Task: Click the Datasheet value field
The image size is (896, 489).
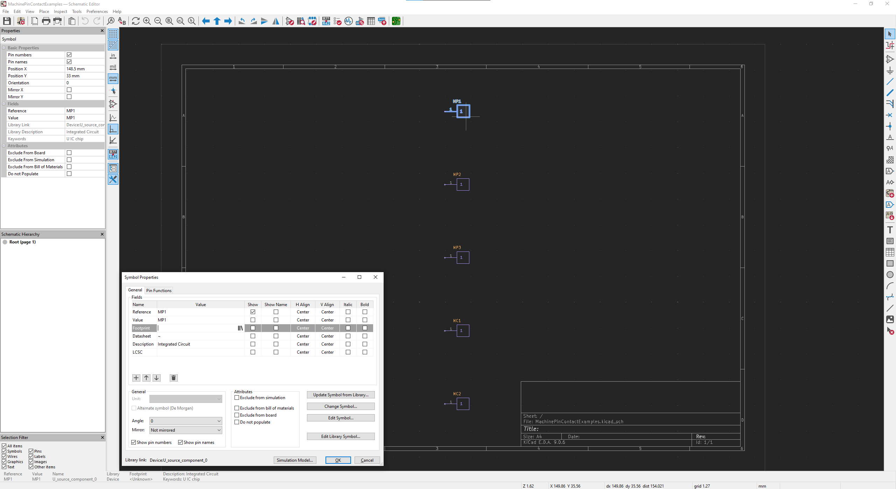Action: click(x=200, y=336)
